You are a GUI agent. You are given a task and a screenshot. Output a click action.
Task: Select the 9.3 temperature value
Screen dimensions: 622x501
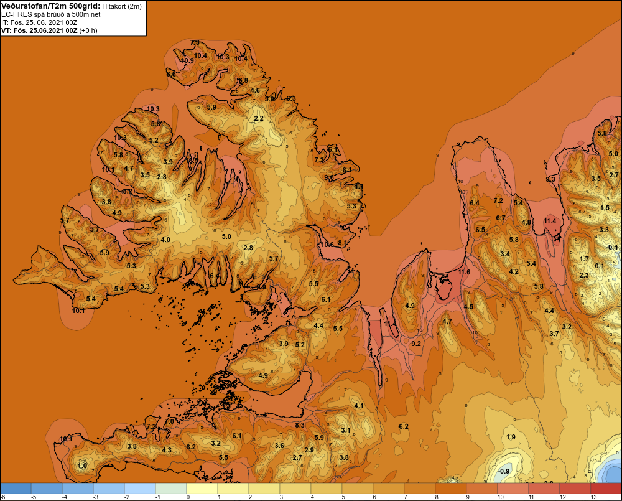tap(550, 179)
